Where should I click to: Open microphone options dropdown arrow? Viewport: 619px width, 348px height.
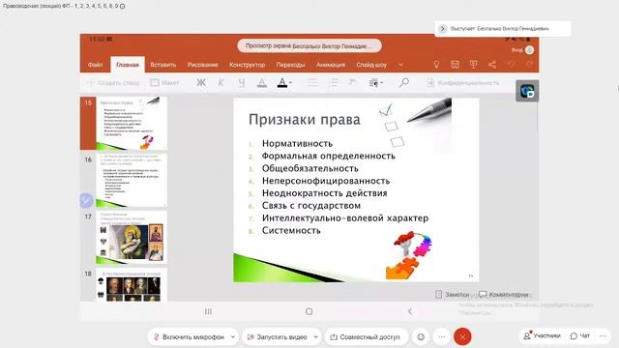(233, 337)
